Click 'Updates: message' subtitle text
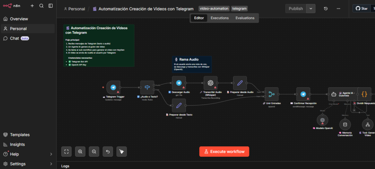Viewport: 375px width, 169px height. (114, 99)
